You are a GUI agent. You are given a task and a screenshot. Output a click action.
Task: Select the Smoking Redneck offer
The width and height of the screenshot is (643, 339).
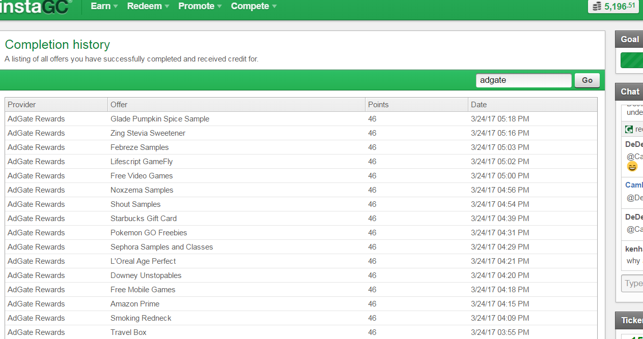(141, 318)
